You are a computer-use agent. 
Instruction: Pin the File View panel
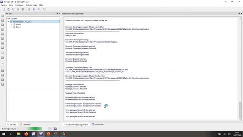pyautogui.click(x=57, y=14)
